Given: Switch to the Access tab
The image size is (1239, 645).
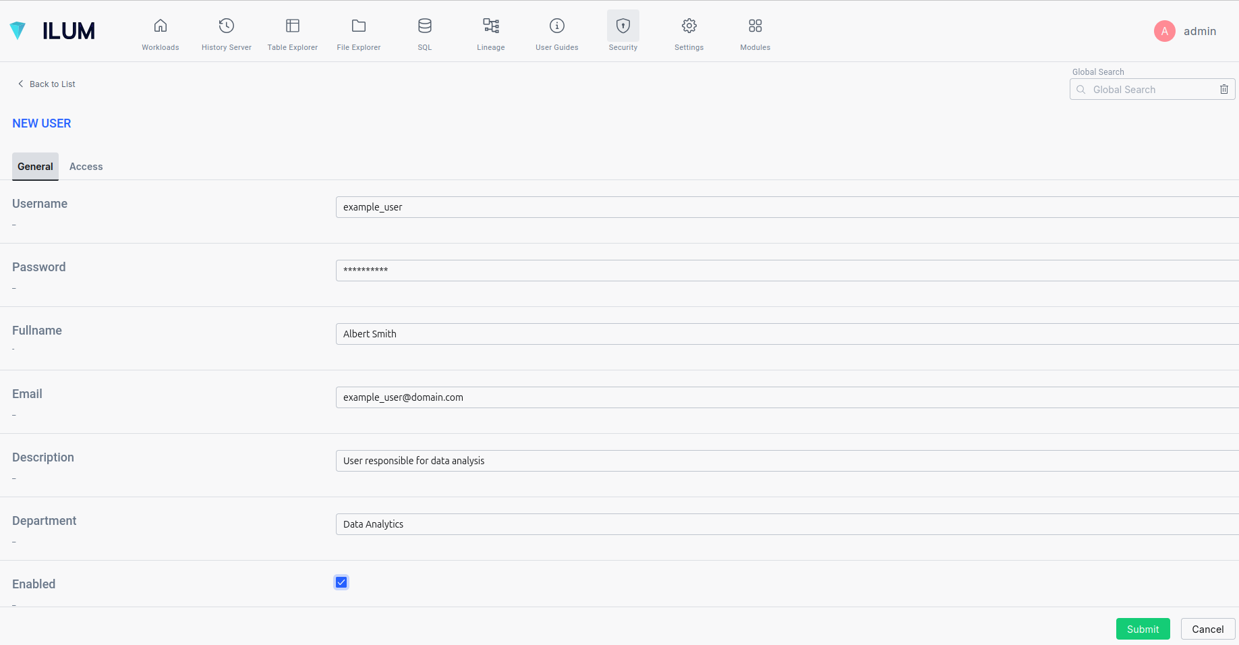Looking at the screenshot, I should (86, 167).
